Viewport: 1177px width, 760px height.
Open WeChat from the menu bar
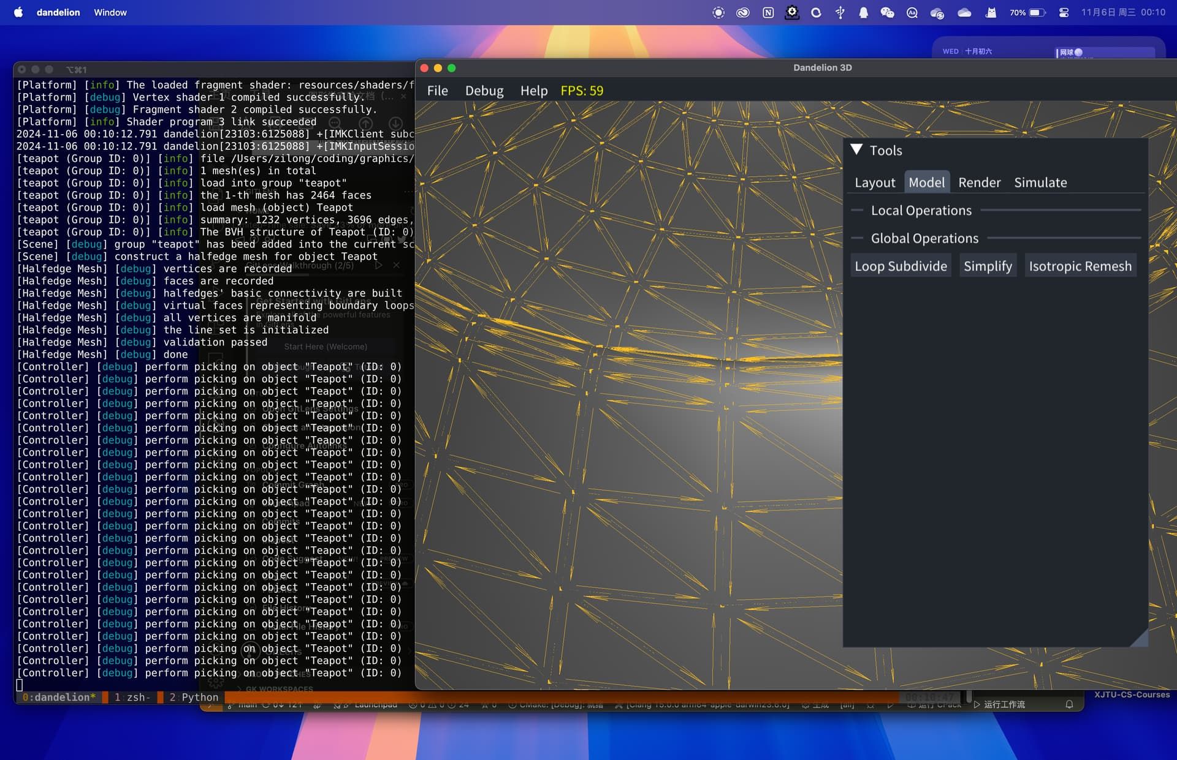[x=887, y=12]
